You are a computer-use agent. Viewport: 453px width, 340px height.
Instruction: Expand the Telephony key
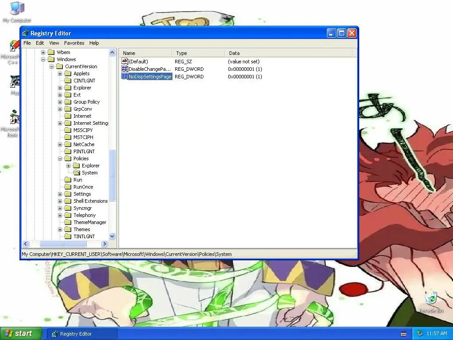pyautogui.click(x=60, y=215)
